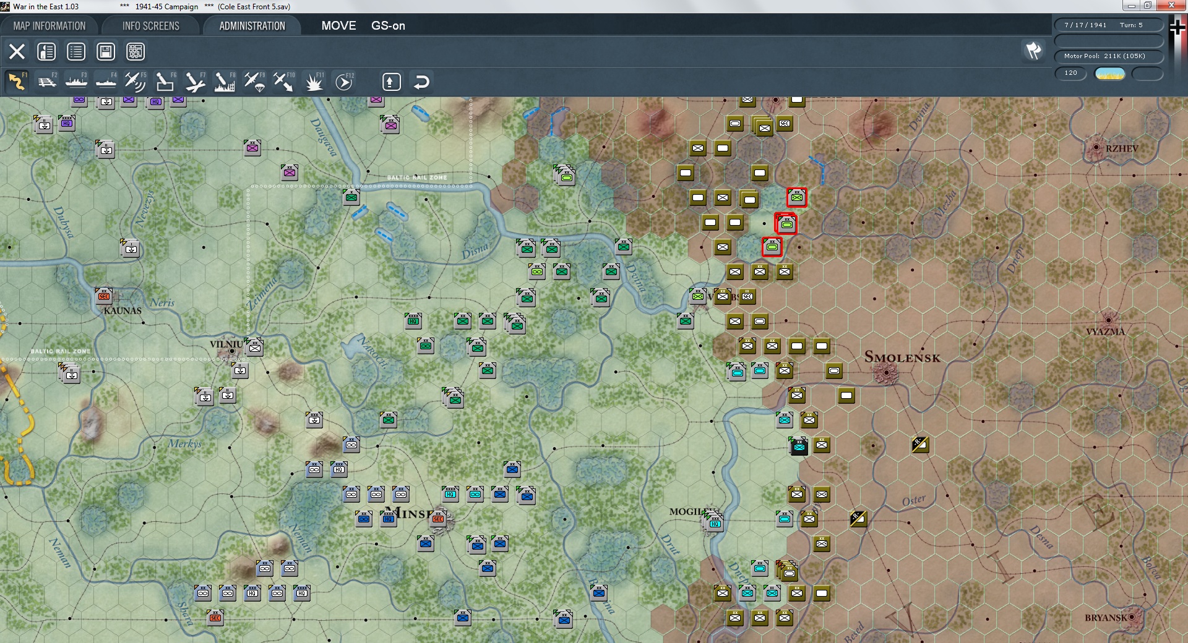Select the lowest red-outlined panzer unit
Image resolution: width=1188 pixels, height=643 pixels.
point(772,247)
